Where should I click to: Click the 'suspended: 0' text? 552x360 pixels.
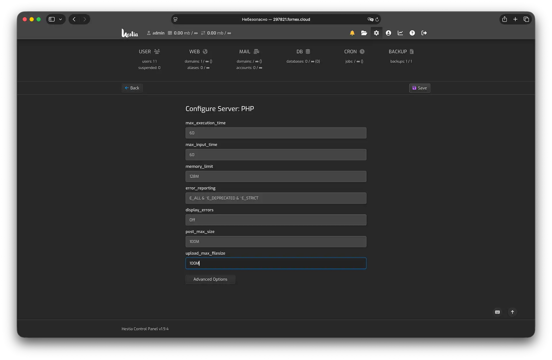149,68
